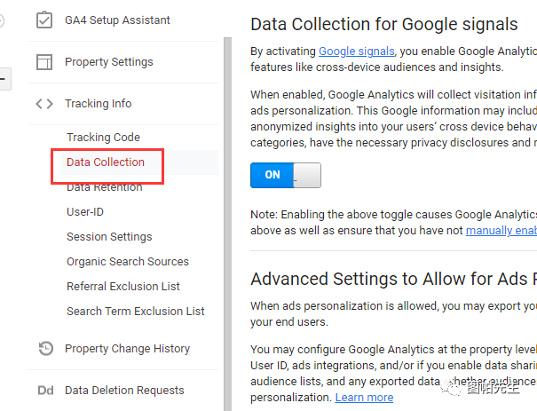Open the Referral Exclusion List
This screenshot has height=411, width=537.
(x=123, y=287)
